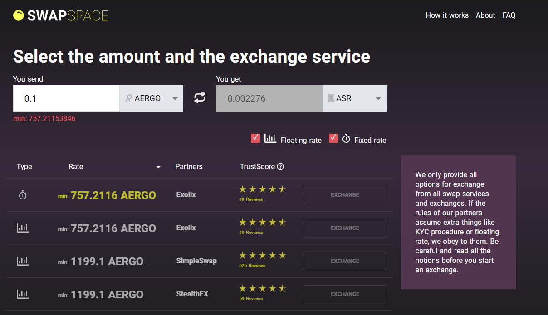Swap the send and get currencies
This screenshot has height=315, width=548.
(x=200, y=97)
